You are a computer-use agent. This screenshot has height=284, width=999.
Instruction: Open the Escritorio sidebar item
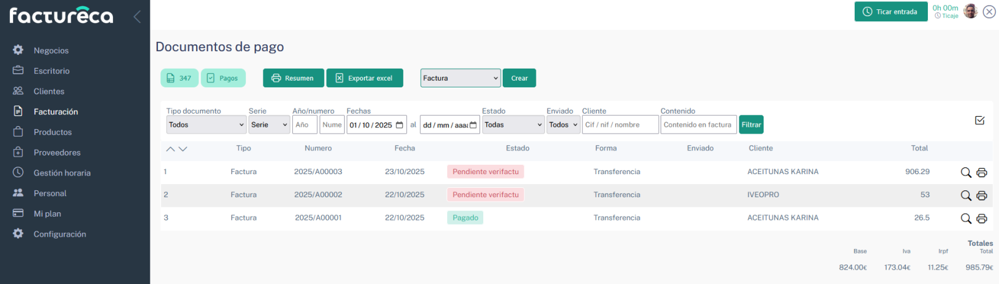(52, 71)
